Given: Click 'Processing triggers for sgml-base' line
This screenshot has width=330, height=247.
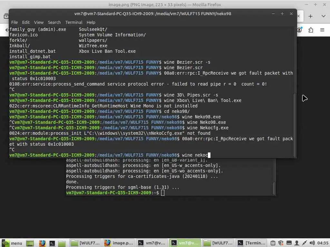Looking at the screenshot, I should (x=122, y=187).
